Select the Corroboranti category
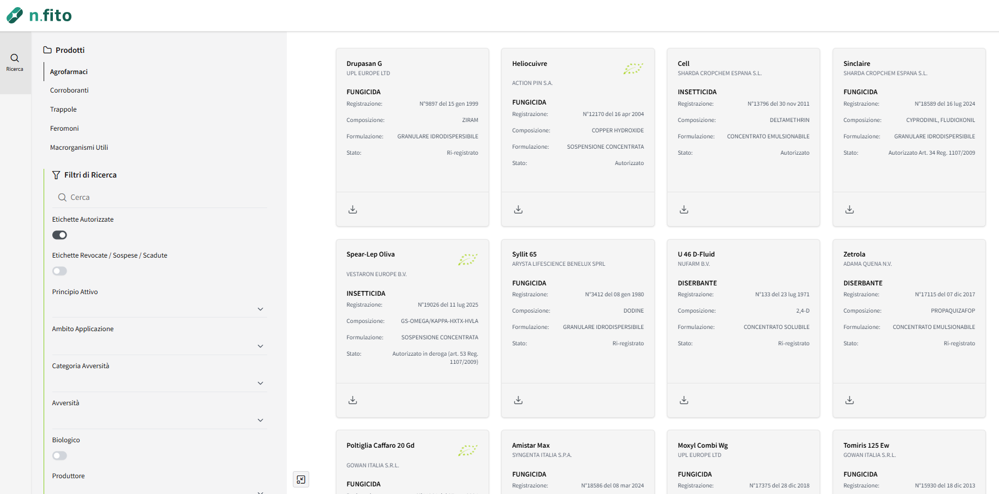The height and width of the screenshot is (494, 999). coord(69,90)
